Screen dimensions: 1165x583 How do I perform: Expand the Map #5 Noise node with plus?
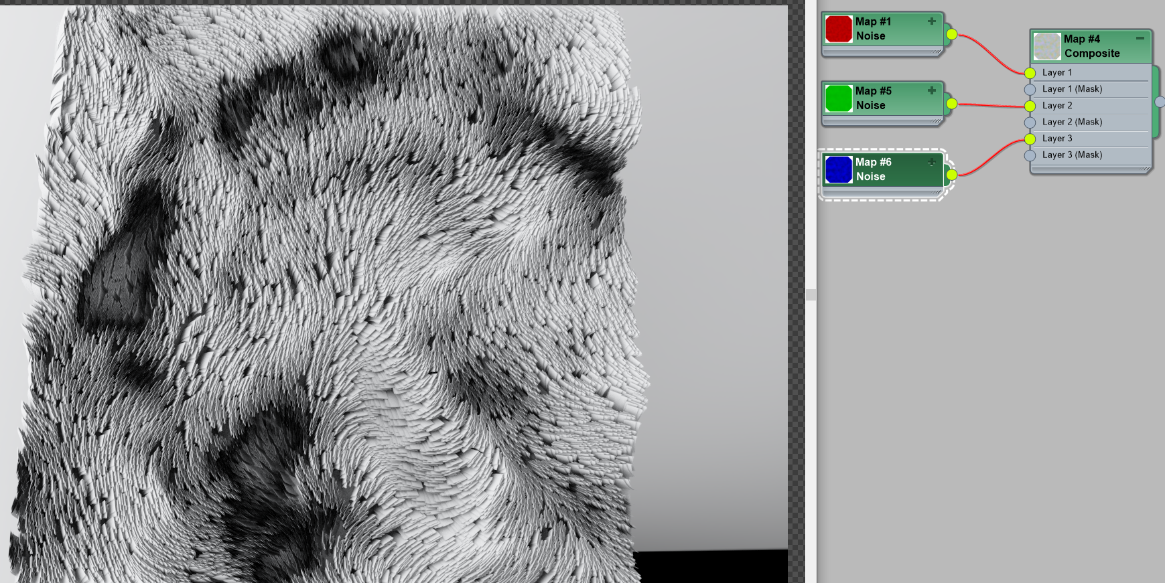coord(931,90)
